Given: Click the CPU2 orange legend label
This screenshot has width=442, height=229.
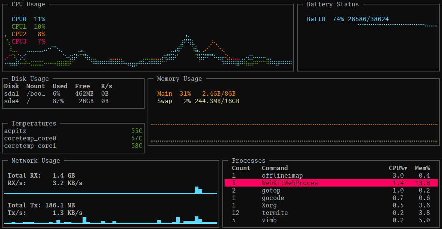Looking at the screenshot, I should point(19,34).
